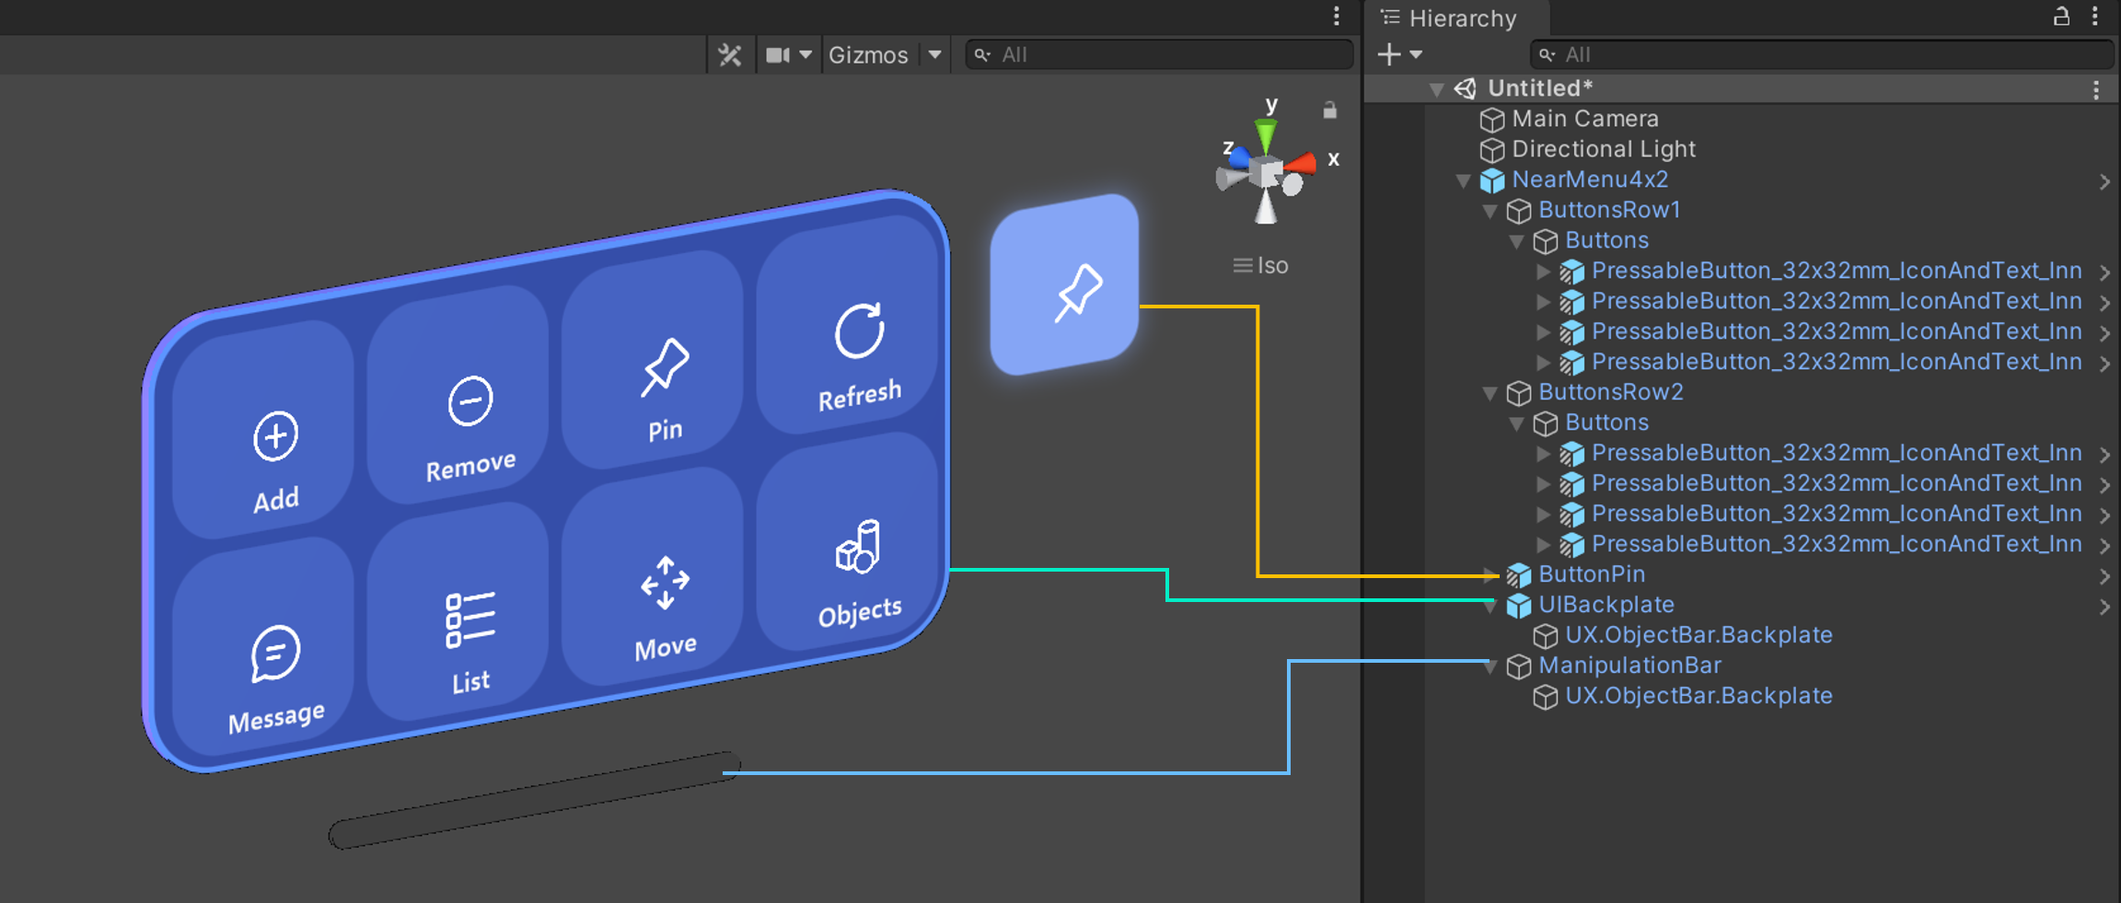Viewport: 2121px width, 903px height.
Task: Collapse the Untitled scene foldout
Action: (1436, 89)
